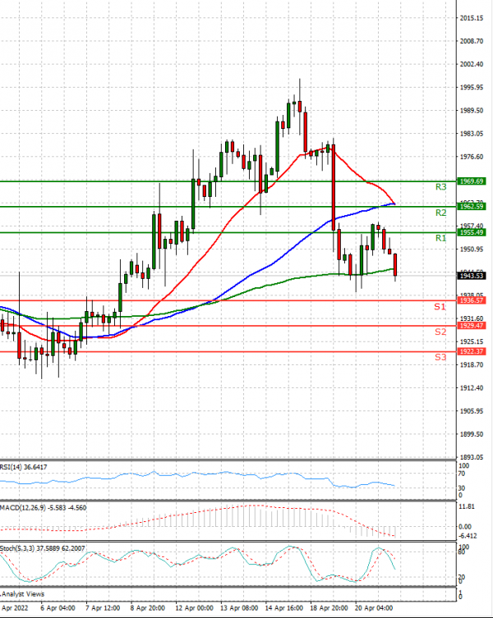493x618 pixels.
Task: Click the 70 level on RSI scale
Action: (x=462, y=474)
